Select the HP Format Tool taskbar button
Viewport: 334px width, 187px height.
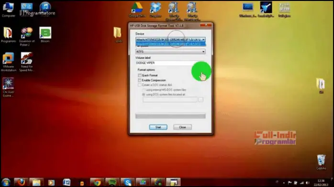click(173, 182)
